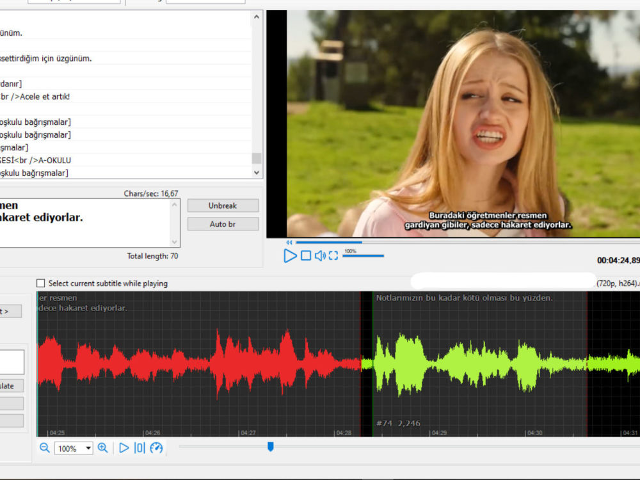Select the row 'danır]'
Viewport: 640px width, 480px height.
point(125,84)
